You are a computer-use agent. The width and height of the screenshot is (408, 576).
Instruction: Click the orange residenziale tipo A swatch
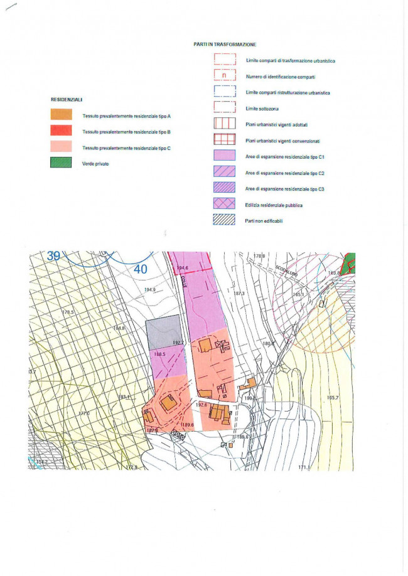61,115
